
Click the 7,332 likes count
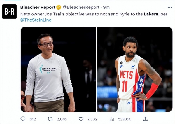[x=92, y=119]
